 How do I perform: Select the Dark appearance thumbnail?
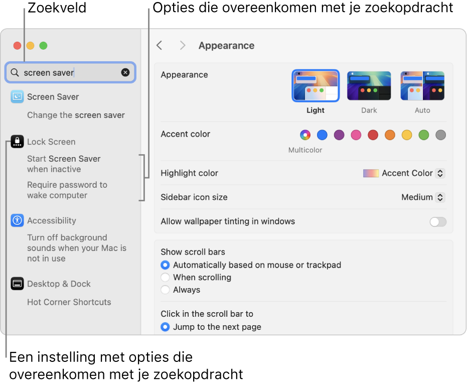coord(369,86)
